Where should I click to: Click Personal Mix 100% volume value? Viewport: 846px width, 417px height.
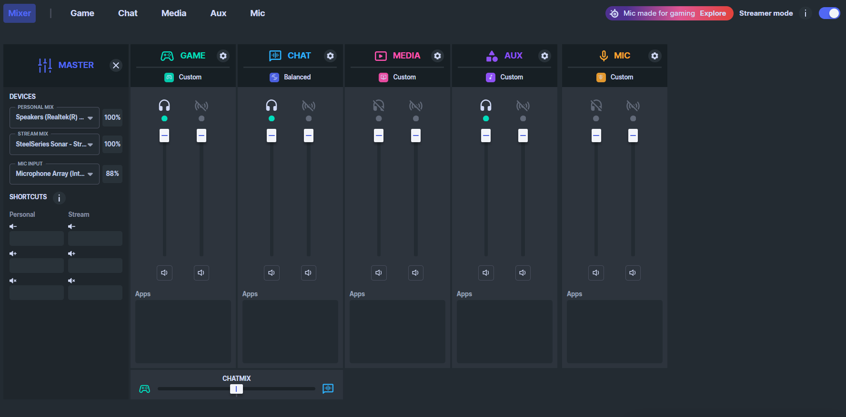click(112, 117)
